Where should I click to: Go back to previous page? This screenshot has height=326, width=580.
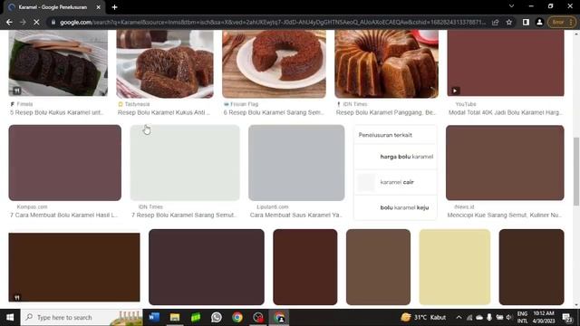pos(9,22)
